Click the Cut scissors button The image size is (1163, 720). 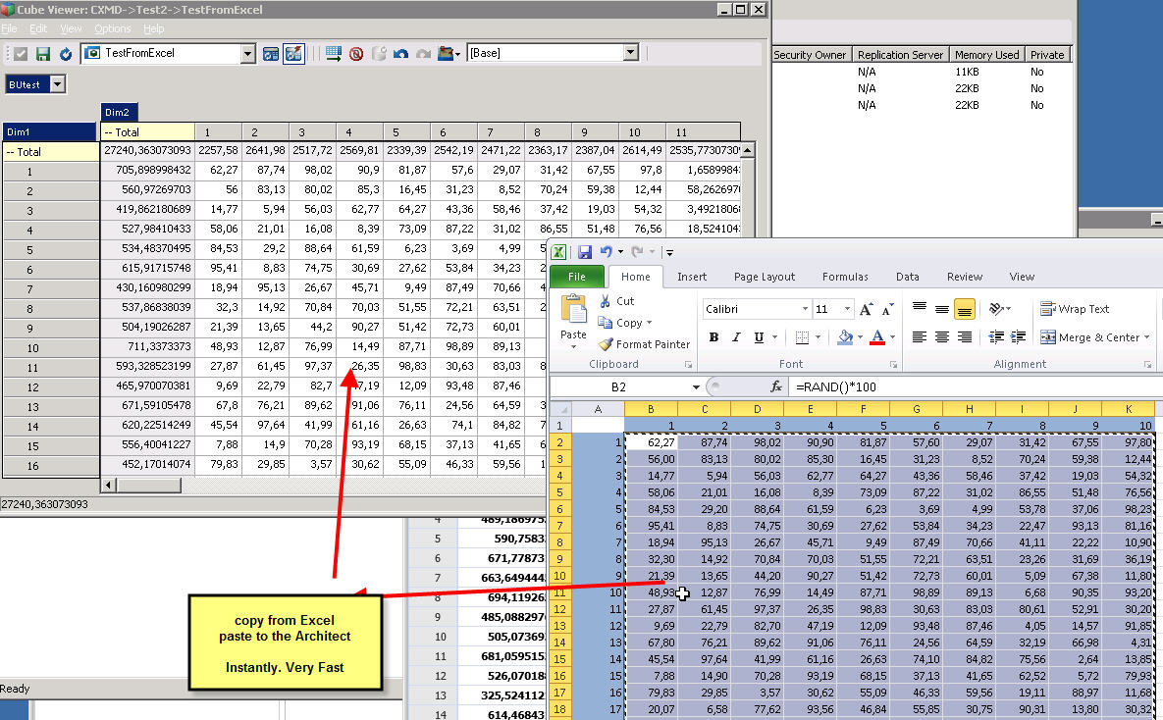coord(616,301)
